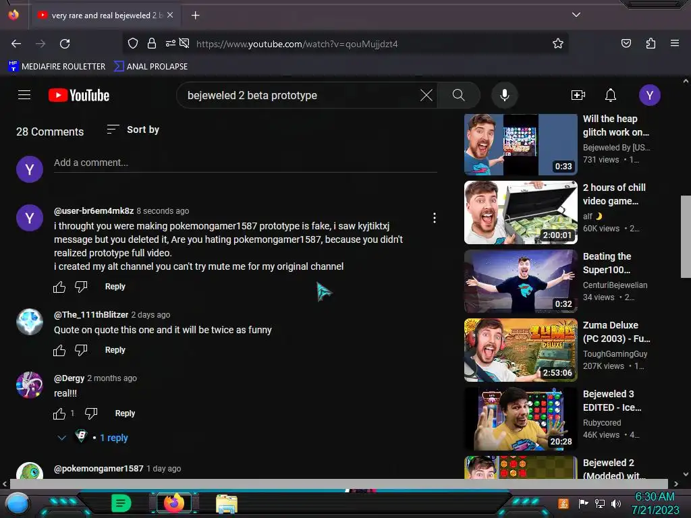Switch to Firefox on the taskbar
Viewport: 691px width, 518px height.
[174, 503]
